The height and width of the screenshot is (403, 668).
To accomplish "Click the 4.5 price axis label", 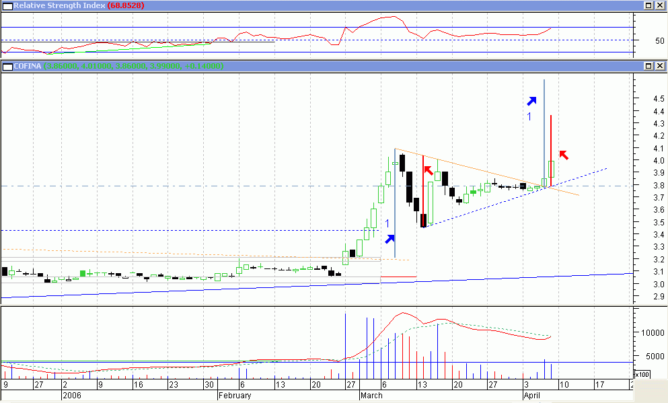I will [x=659, y=99].
